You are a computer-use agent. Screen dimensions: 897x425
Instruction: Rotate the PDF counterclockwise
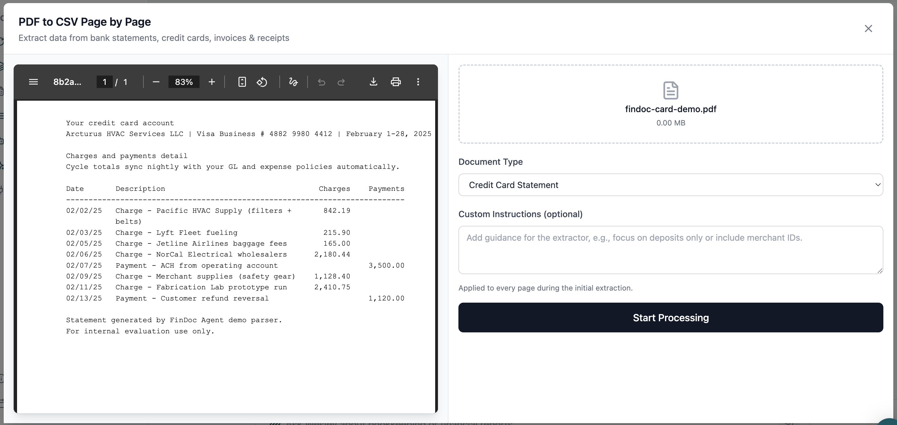tap(262, 82)
